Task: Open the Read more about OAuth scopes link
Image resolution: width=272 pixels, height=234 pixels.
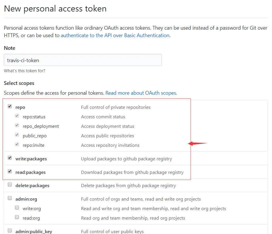Action: (141, 93)
